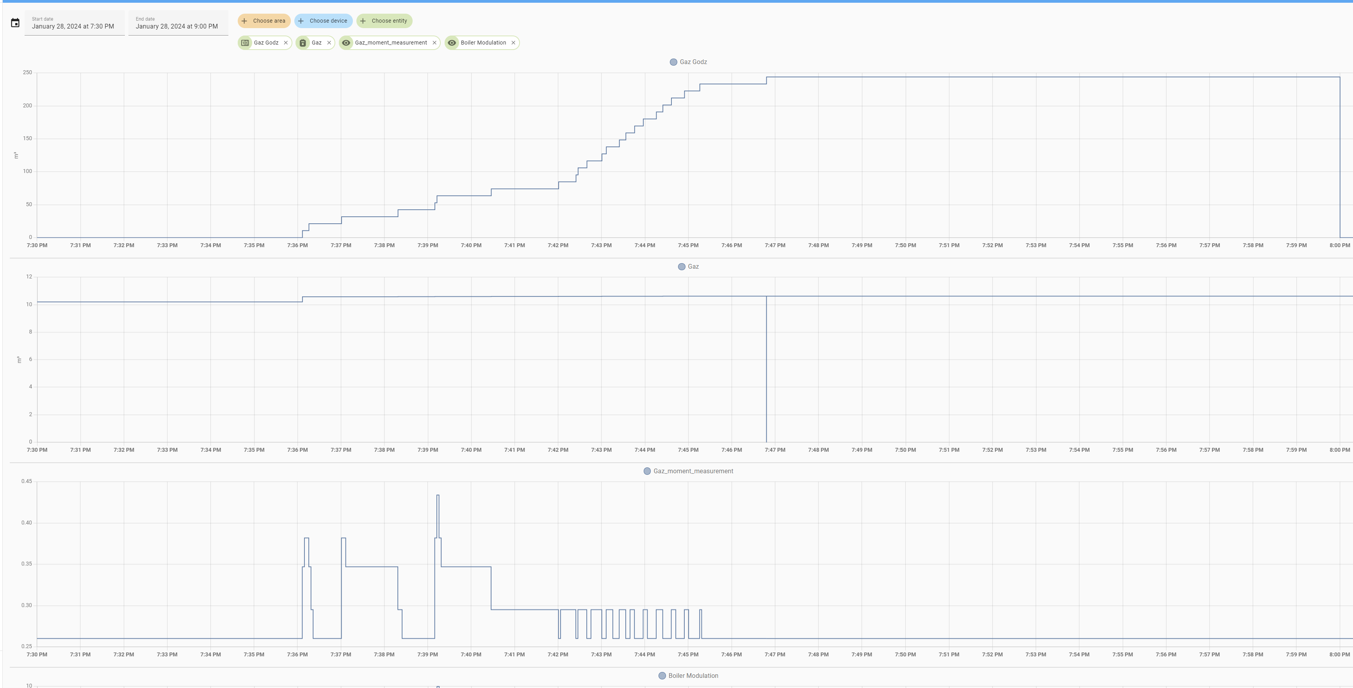Toggle Gaz series legend dot
Image resolution: width=1353 pixels, height=688 pixels.
tap(682, 267)
